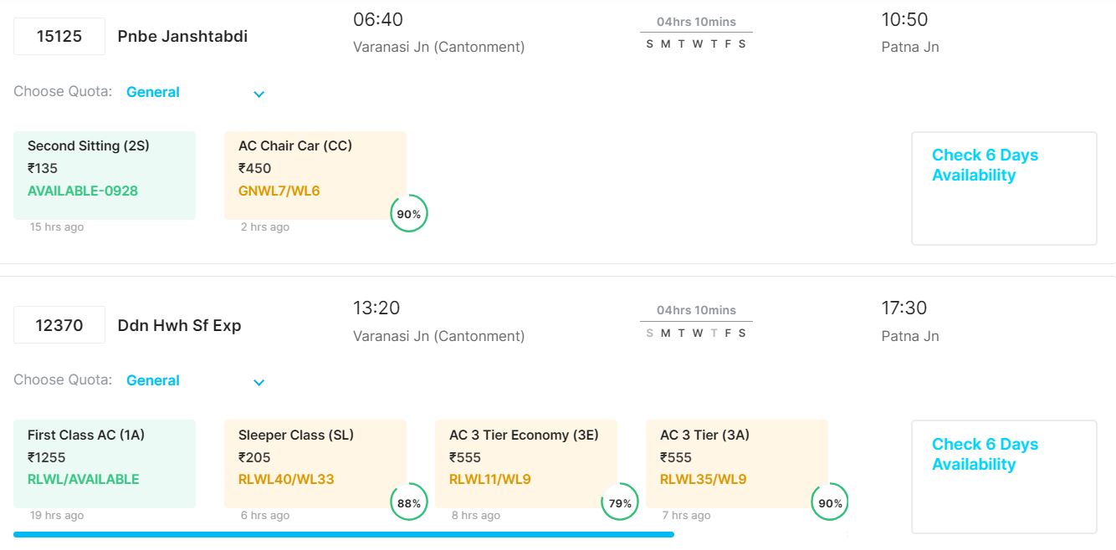The image size is (1116, 550).
Task: Click train number 12370 box
Action: tap(59, 325)
